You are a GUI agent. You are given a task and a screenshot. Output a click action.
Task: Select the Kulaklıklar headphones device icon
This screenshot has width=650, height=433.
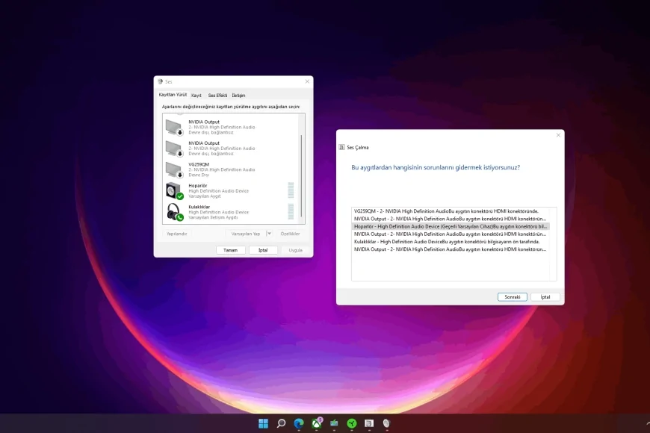pos(173,212)
